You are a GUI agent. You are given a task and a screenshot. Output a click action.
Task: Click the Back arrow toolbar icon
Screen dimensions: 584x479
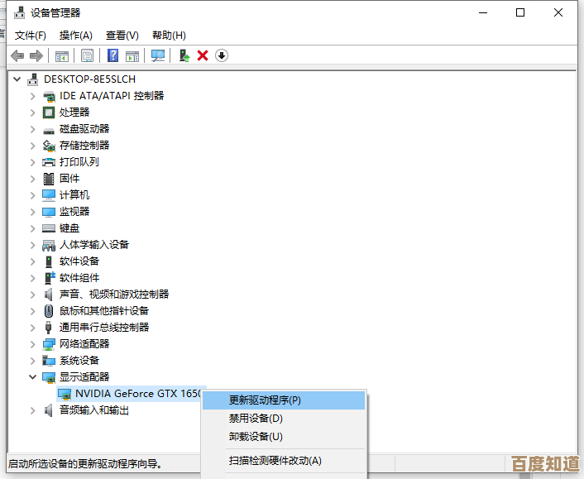tap(17, 56)
